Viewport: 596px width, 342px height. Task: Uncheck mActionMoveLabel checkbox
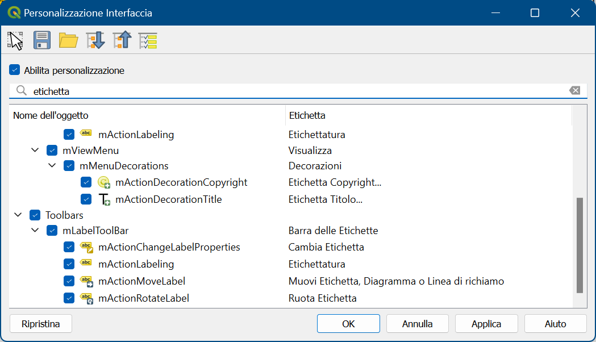(x=69, y=281)
